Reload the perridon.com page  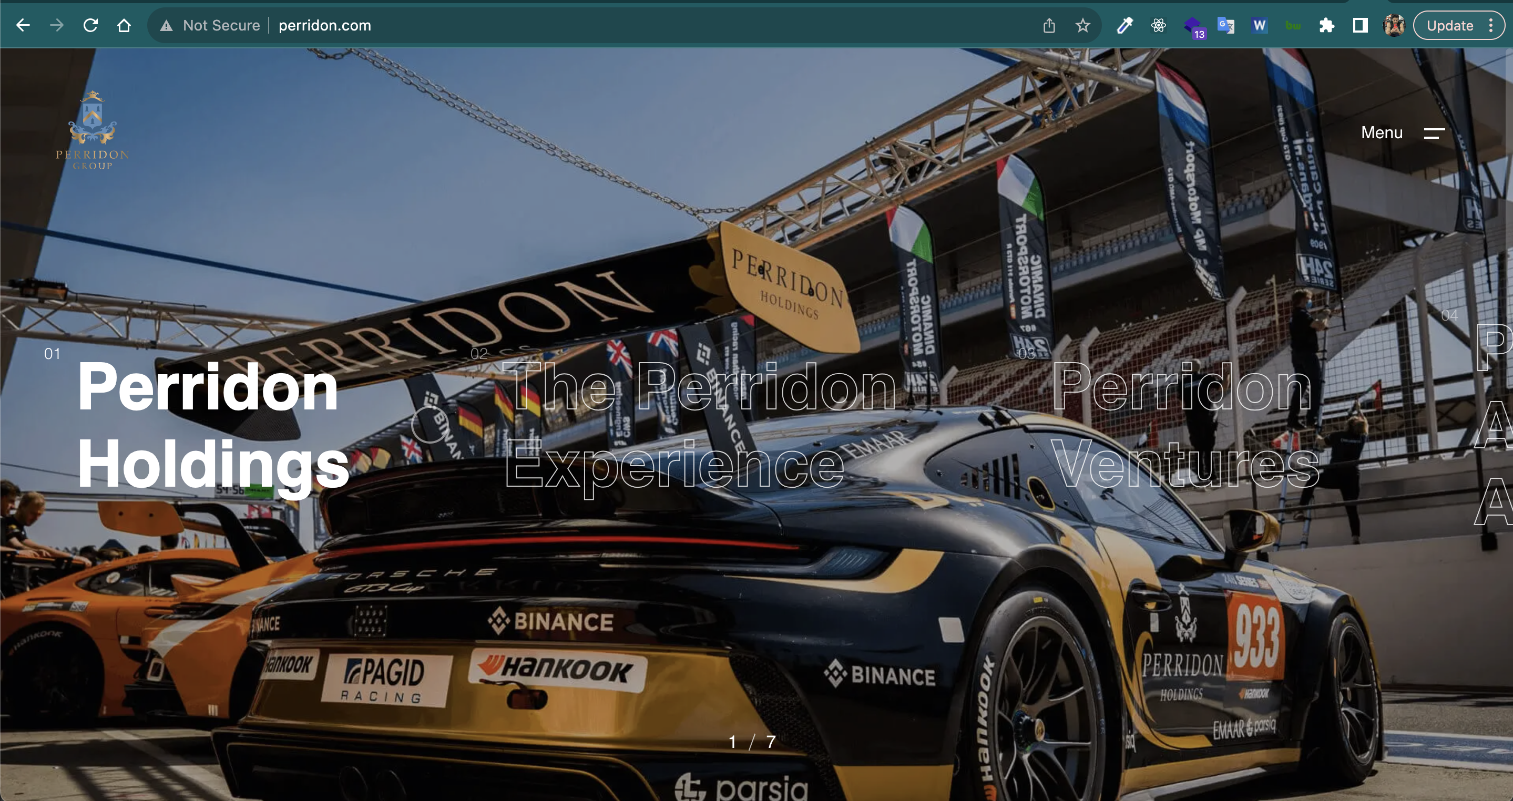(x=90, y=25)
